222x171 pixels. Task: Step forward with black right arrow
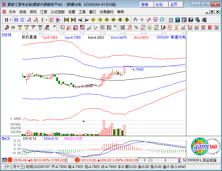tap(87, 20)
